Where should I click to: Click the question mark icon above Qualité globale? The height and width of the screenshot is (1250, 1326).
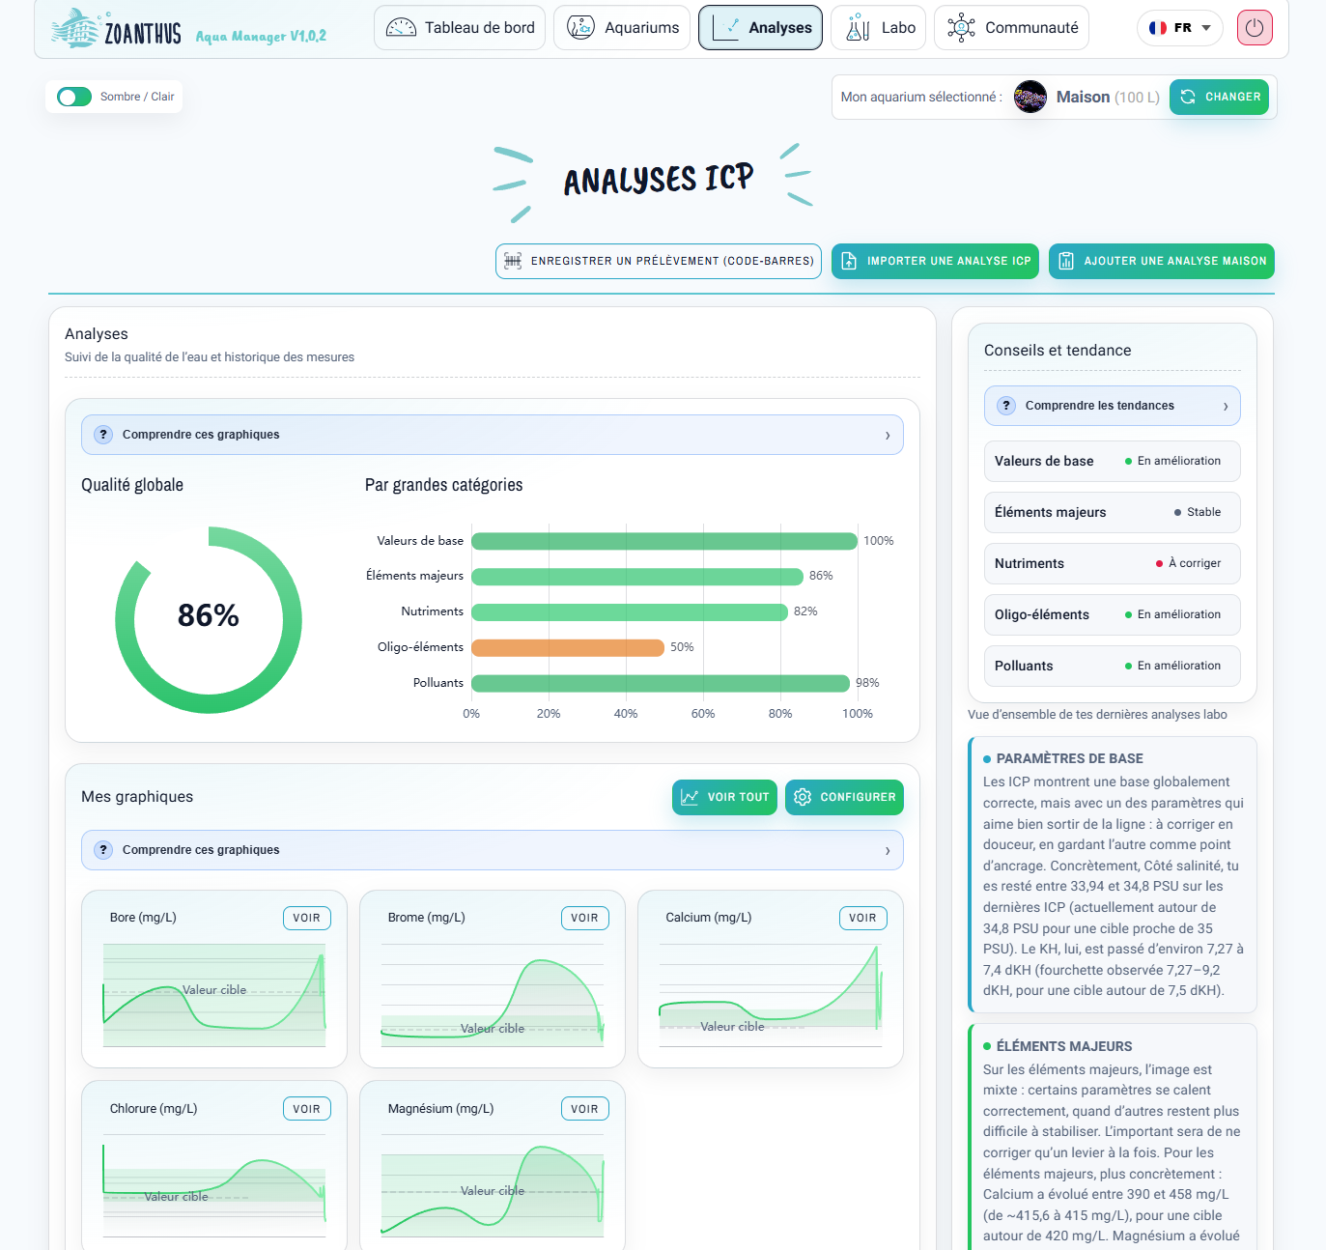pos(103,435)
